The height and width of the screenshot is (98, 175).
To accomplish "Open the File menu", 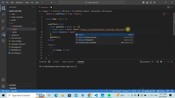I will 7,2.
